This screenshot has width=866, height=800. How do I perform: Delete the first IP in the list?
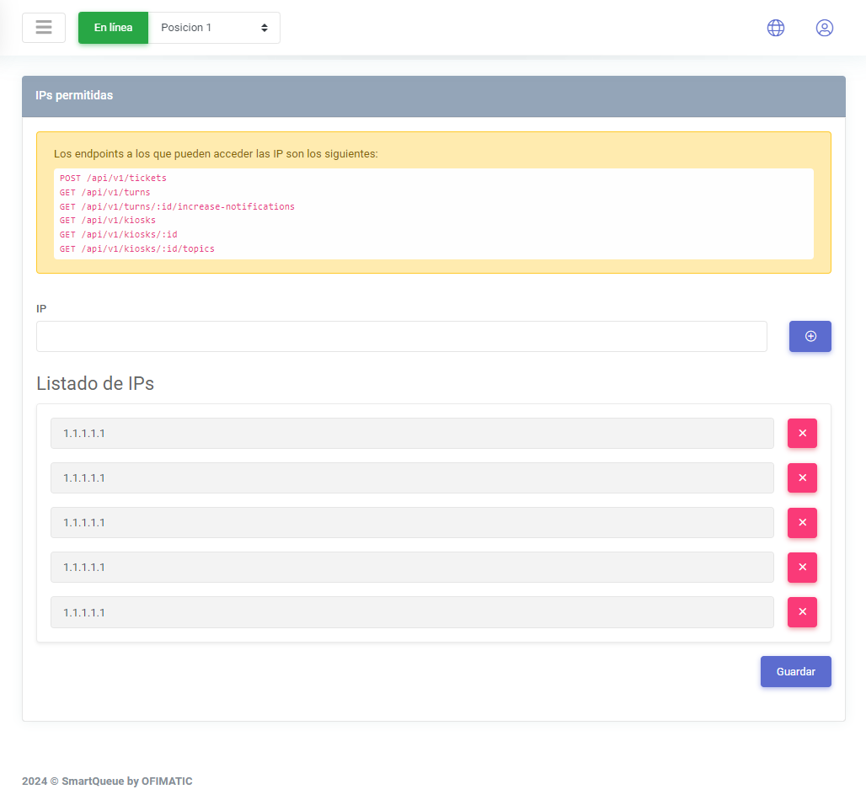[802, 433]
